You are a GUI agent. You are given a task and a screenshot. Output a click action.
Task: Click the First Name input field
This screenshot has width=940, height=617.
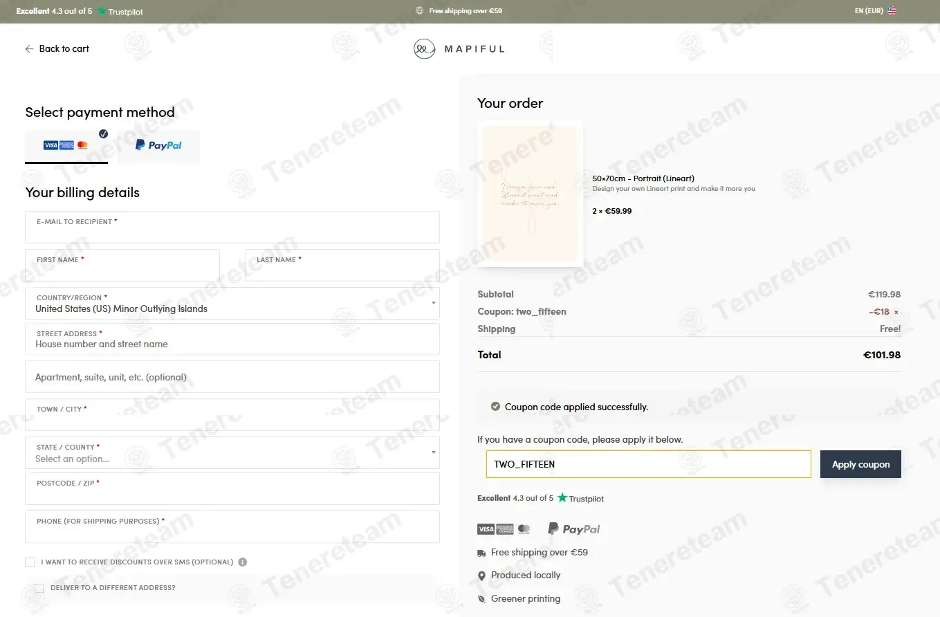click(x=122, y=266)
